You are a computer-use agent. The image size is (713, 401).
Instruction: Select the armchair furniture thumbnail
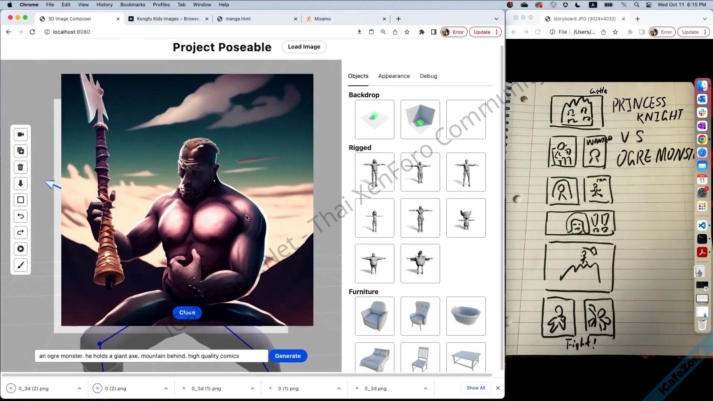click(374, 316)
